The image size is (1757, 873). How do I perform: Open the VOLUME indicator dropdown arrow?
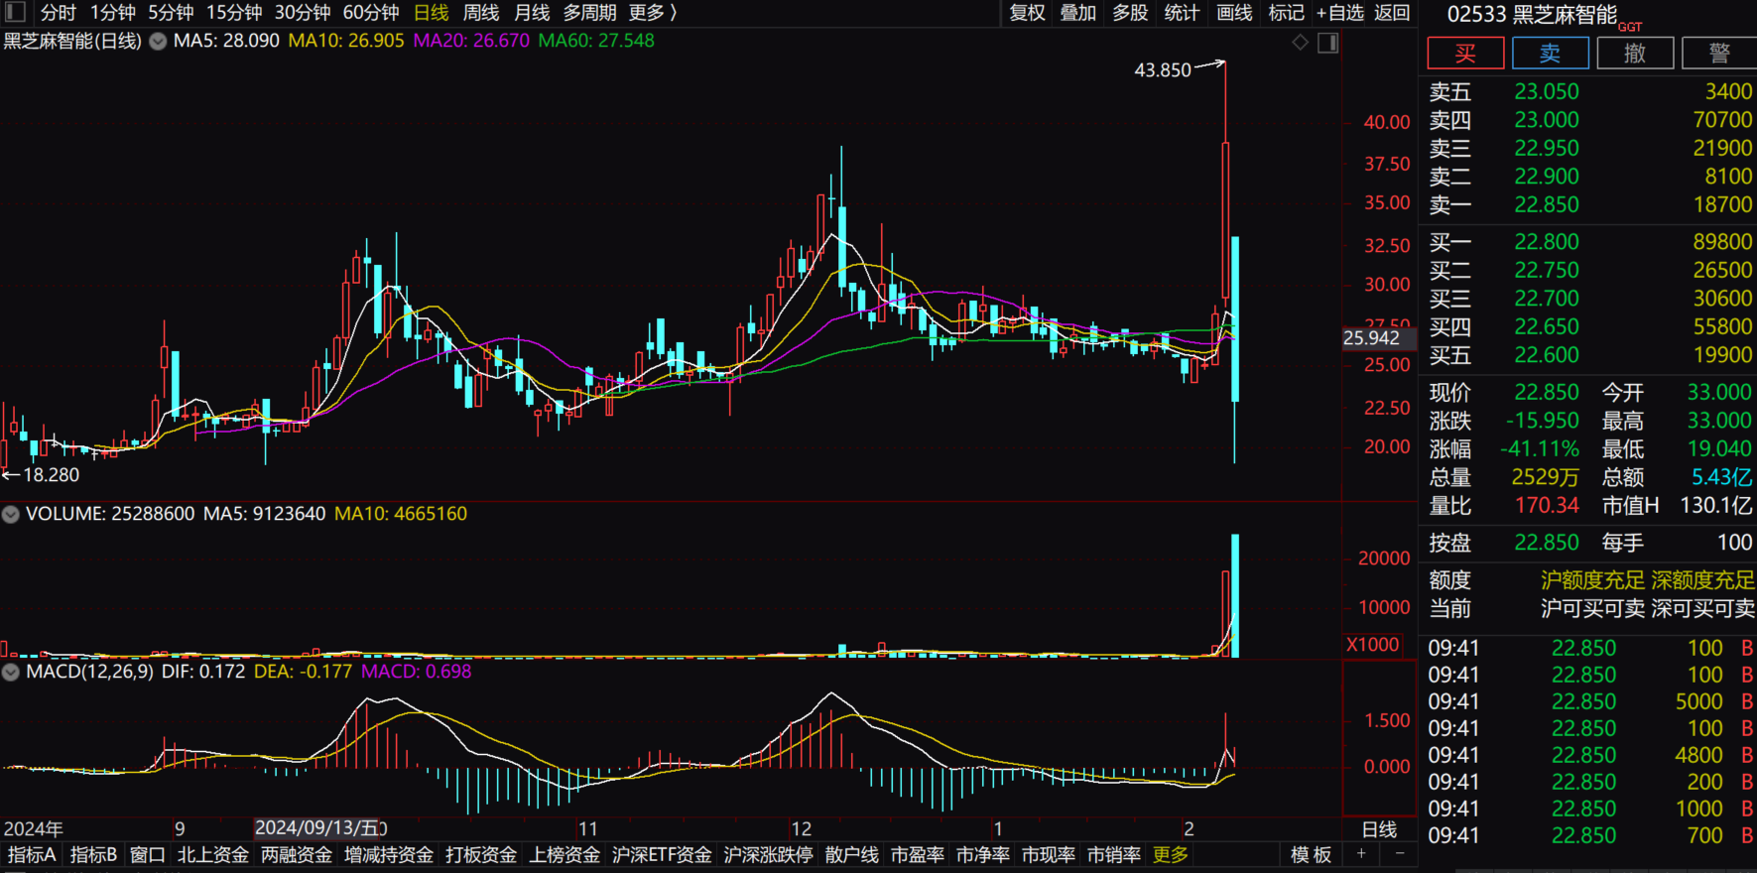tap(11, 514)
